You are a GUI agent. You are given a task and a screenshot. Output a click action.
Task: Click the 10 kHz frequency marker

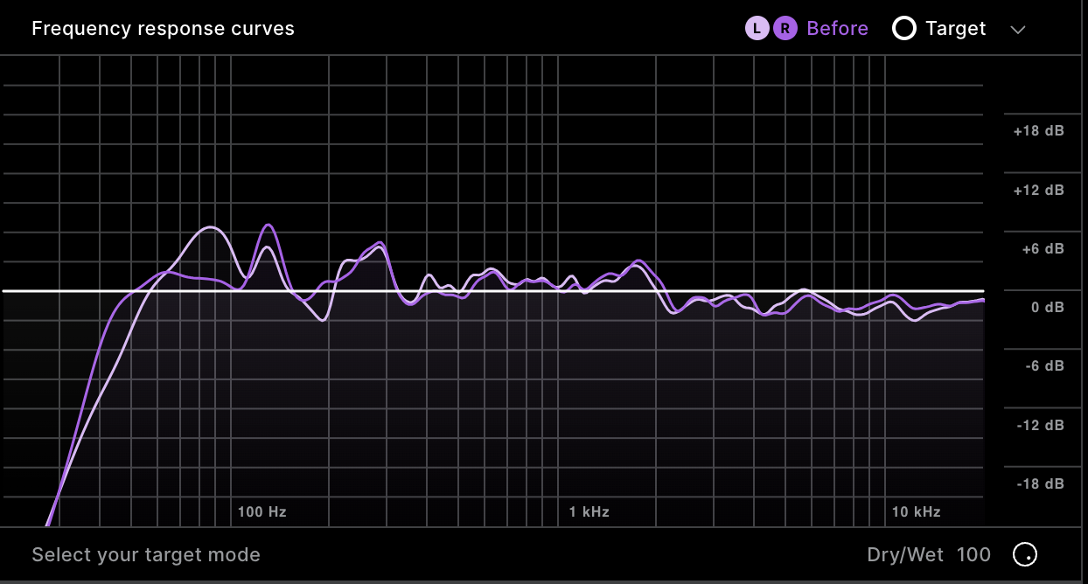click(916, 511)
